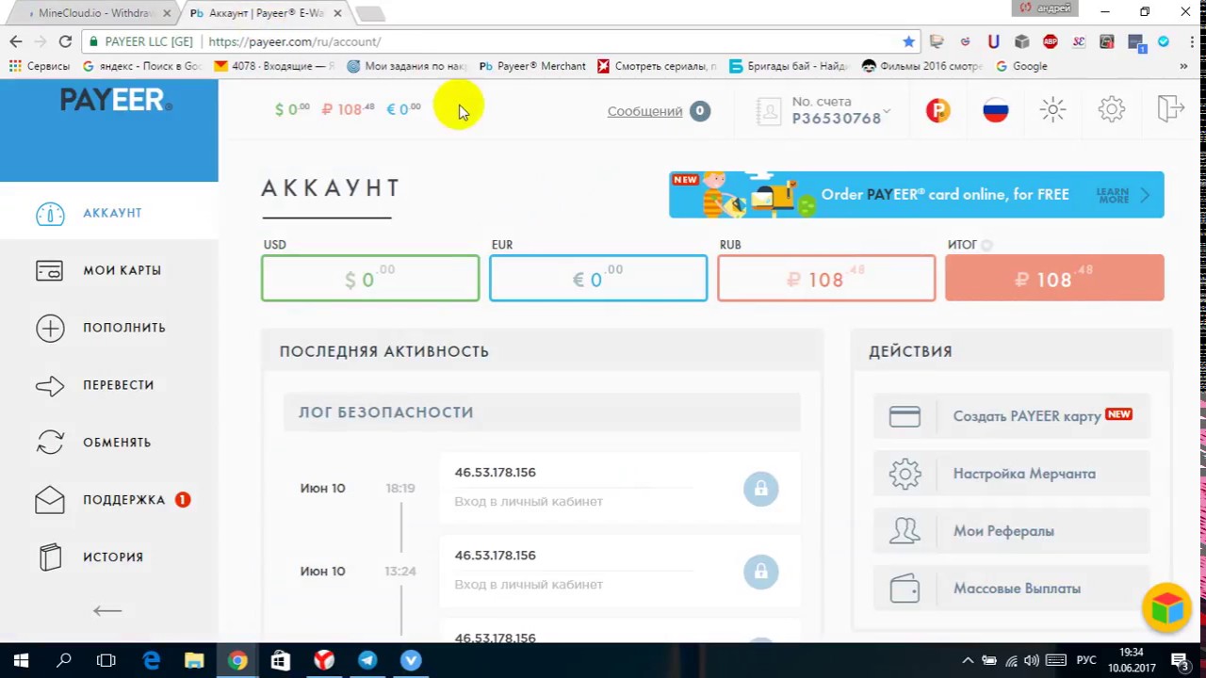Click the Пополнить plus circle icon
This screenshot has height=678, width=1206.
point(50,328)
